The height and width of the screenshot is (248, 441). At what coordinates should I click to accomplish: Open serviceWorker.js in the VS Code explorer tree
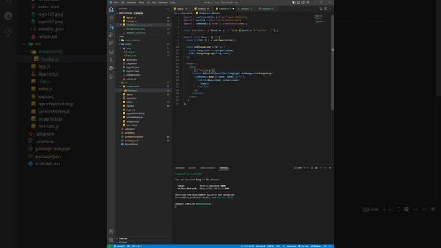[x=134, y=118]
